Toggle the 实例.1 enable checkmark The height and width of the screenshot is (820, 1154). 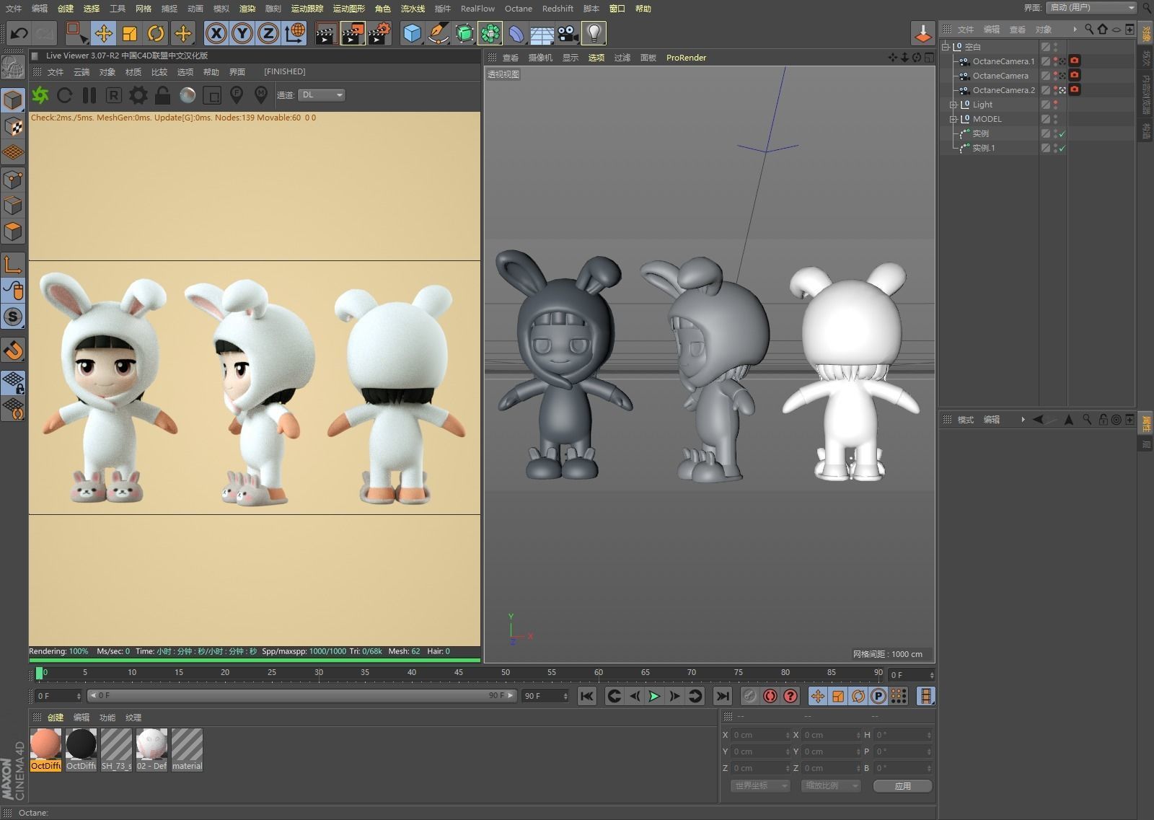pyautogui.click(x=1062, y=148)
